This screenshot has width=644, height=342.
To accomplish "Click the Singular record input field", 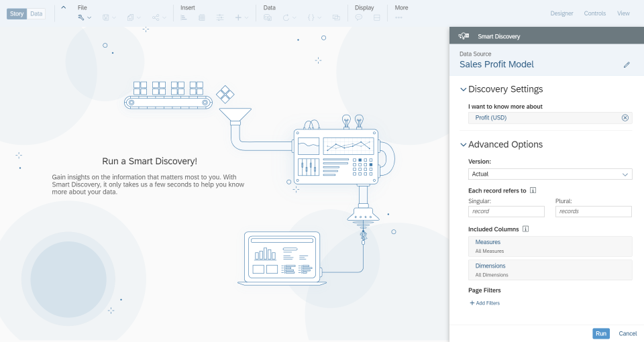I will (x=506, y=211).
